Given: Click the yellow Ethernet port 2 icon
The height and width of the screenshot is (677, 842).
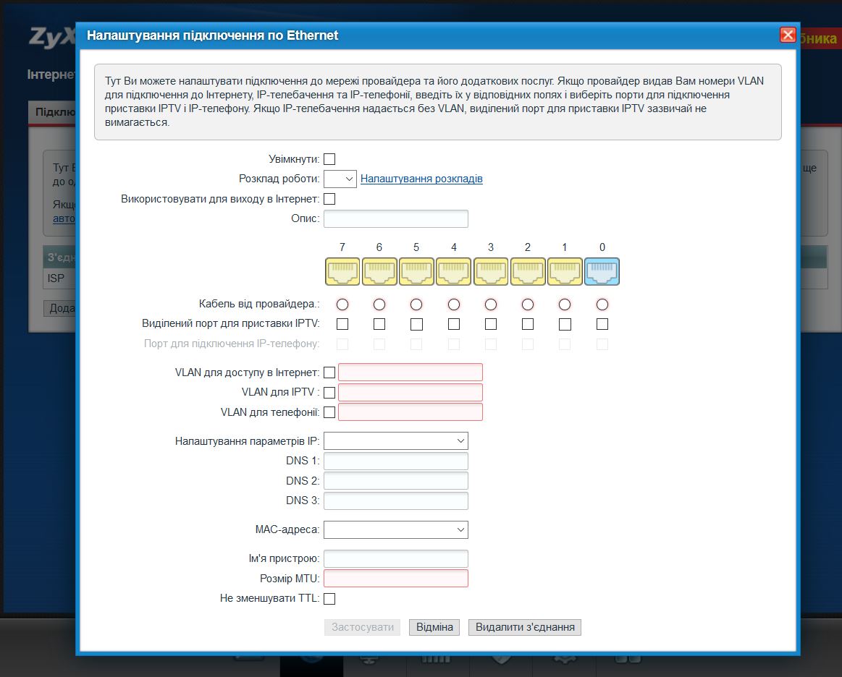Looking at the screenshot, I should [x=528, y=271].
